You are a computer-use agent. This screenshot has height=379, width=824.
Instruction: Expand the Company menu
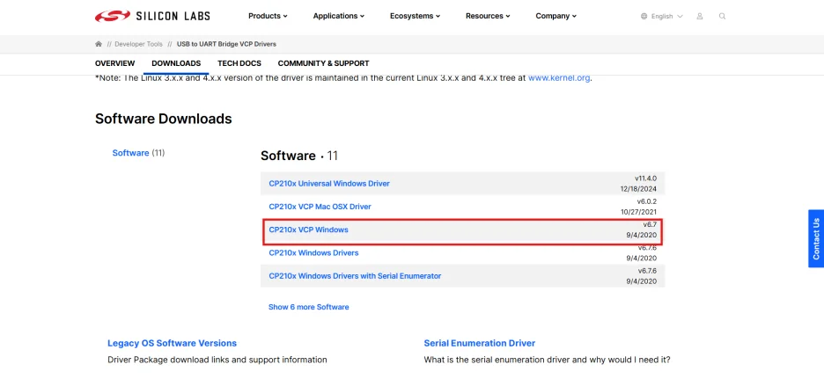(556, 17)
